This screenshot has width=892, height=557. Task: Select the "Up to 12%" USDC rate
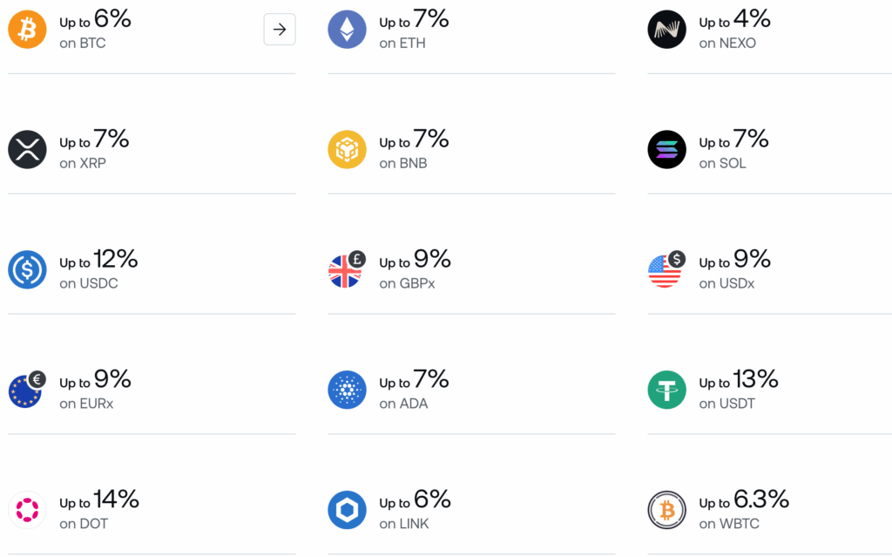(x=98, y=261)
